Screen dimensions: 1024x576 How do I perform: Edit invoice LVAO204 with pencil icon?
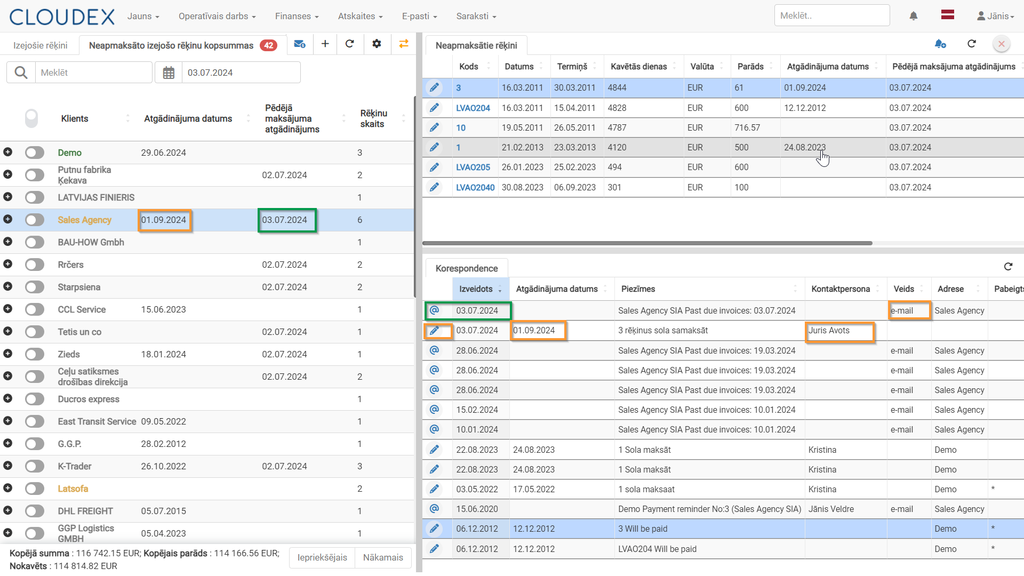click(435, 108)
